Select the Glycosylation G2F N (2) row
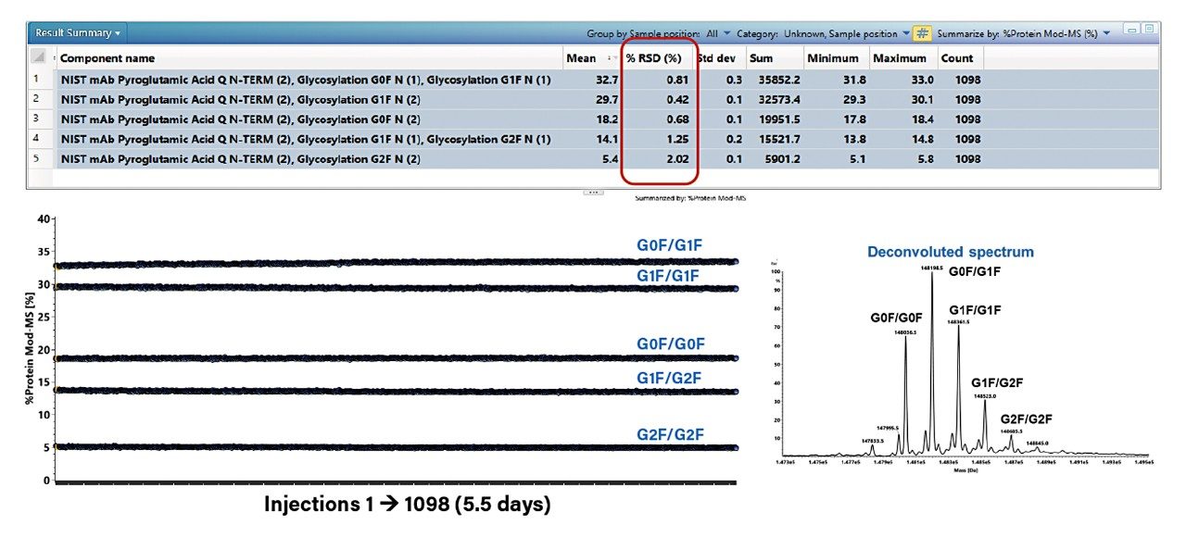The image size is (1186, 537). point(278,158)
